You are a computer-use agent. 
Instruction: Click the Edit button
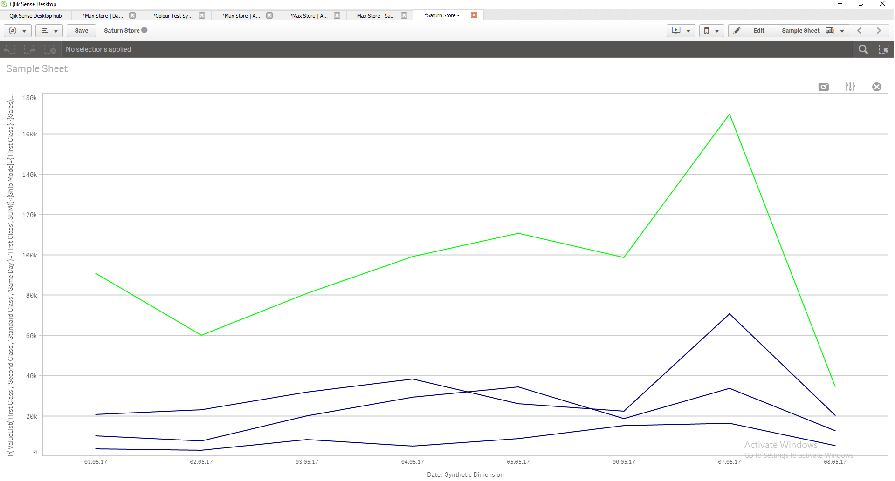752,31
